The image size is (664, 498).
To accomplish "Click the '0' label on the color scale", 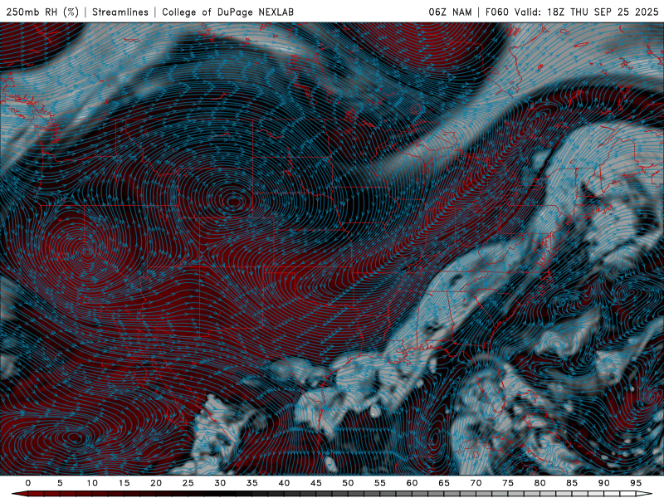I will pyautogui.click(x=28, y=483).
